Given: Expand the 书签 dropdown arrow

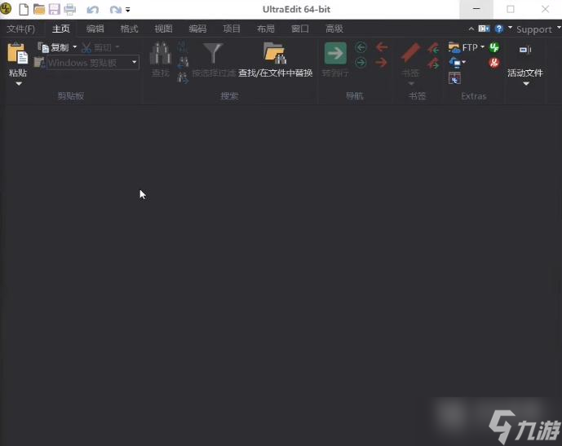Looking at the screenshot, I should tap(411, 84).
